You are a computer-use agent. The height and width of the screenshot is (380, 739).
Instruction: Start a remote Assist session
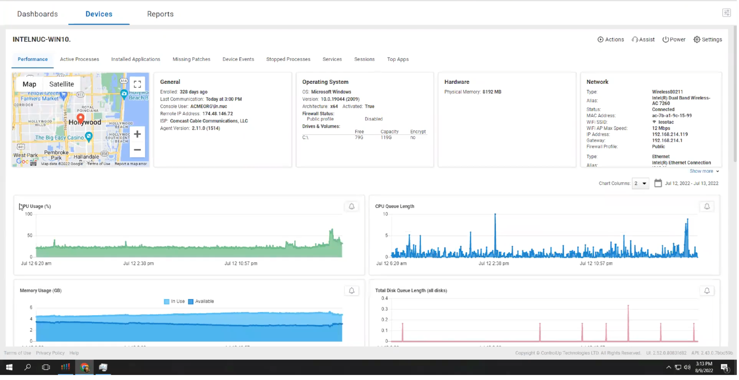(643, 39)
